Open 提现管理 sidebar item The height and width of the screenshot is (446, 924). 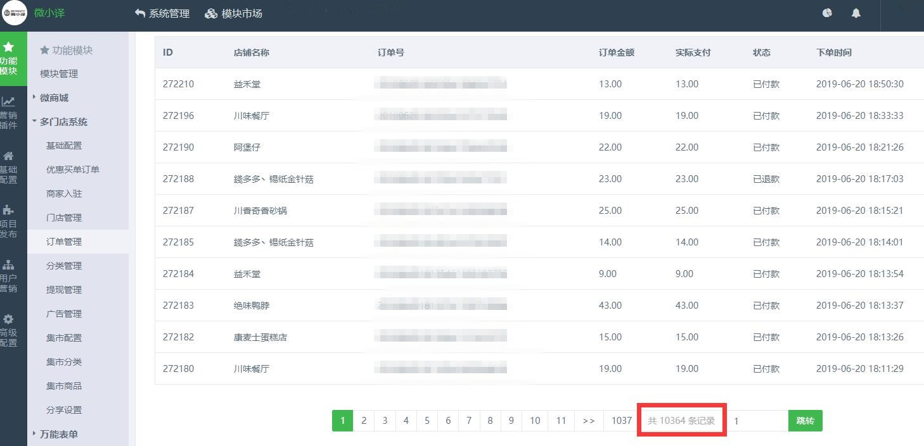[x=64, y=290]
